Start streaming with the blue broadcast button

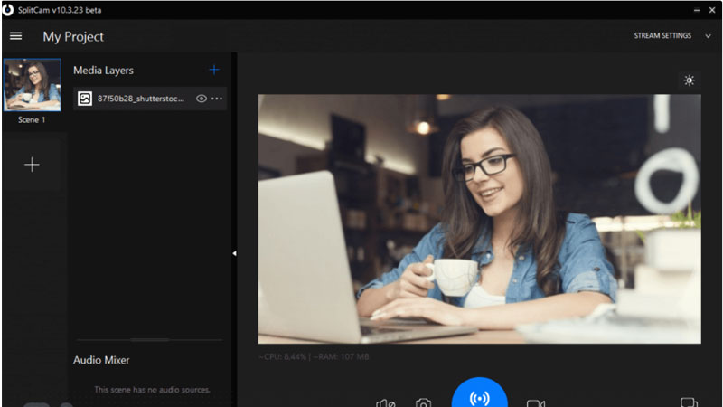[x=480, y=394]
